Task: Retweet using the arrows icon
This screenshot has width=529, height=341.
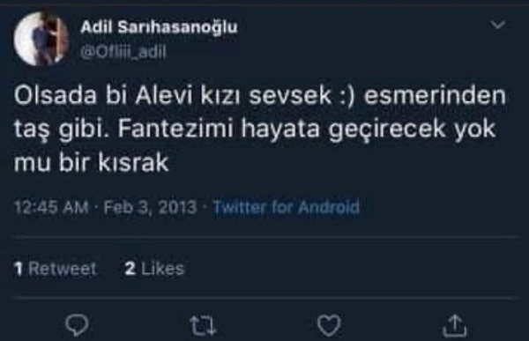Action: (203, 326)
